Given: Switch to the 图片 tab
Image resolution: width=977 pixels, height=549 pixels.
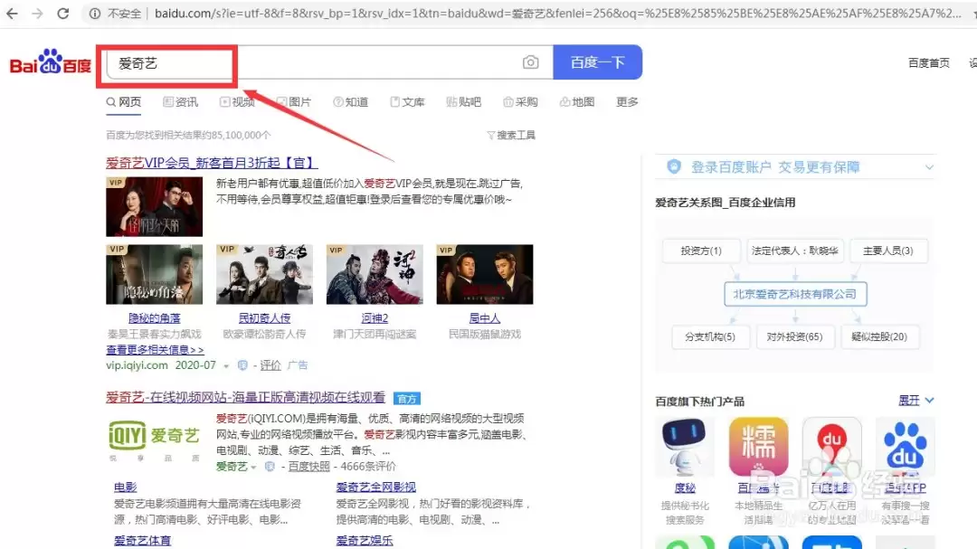Looking at the screenshot, I should (x=294, y=101).
